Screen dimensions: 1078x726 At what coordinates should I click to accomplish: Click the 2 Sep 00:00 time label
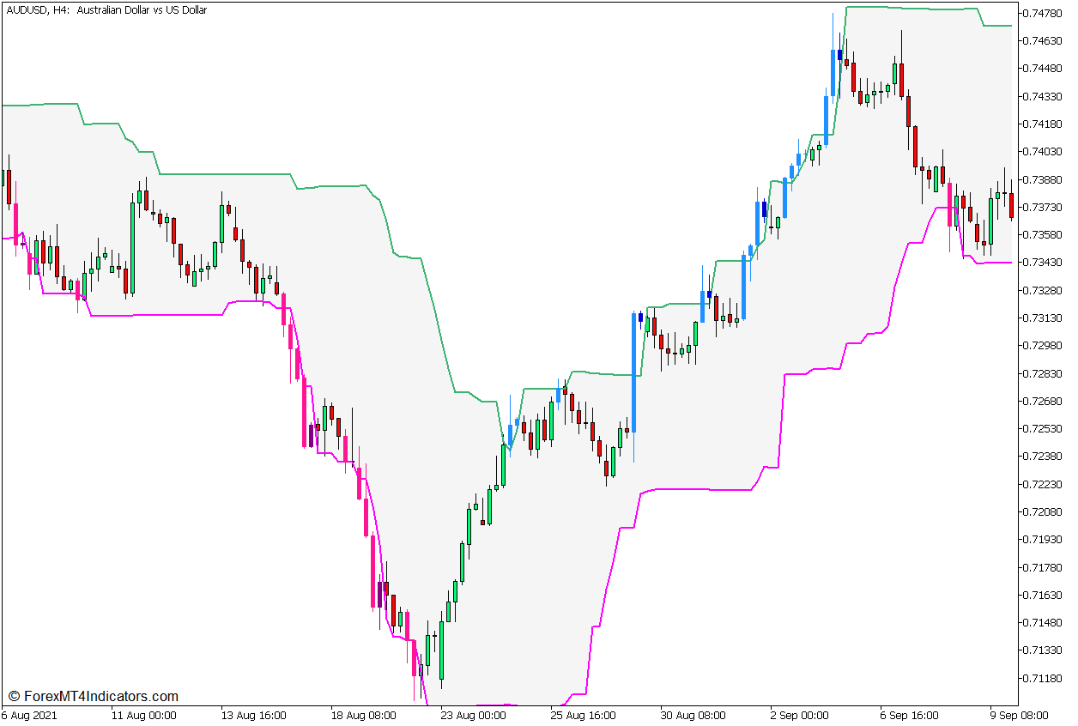point(798,716)
